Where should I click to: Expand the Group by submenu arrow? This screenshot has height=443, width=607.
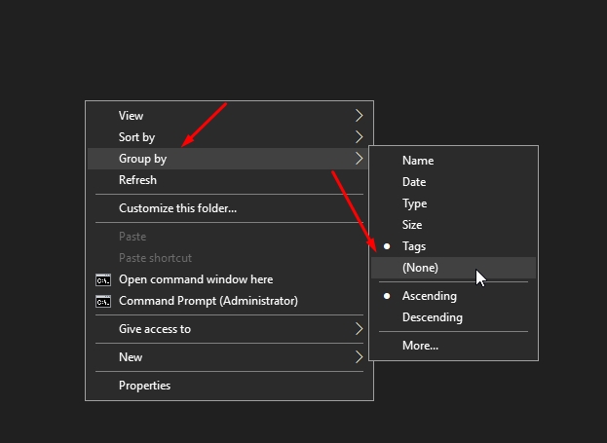pyautogui.click(x=360, y=159)
